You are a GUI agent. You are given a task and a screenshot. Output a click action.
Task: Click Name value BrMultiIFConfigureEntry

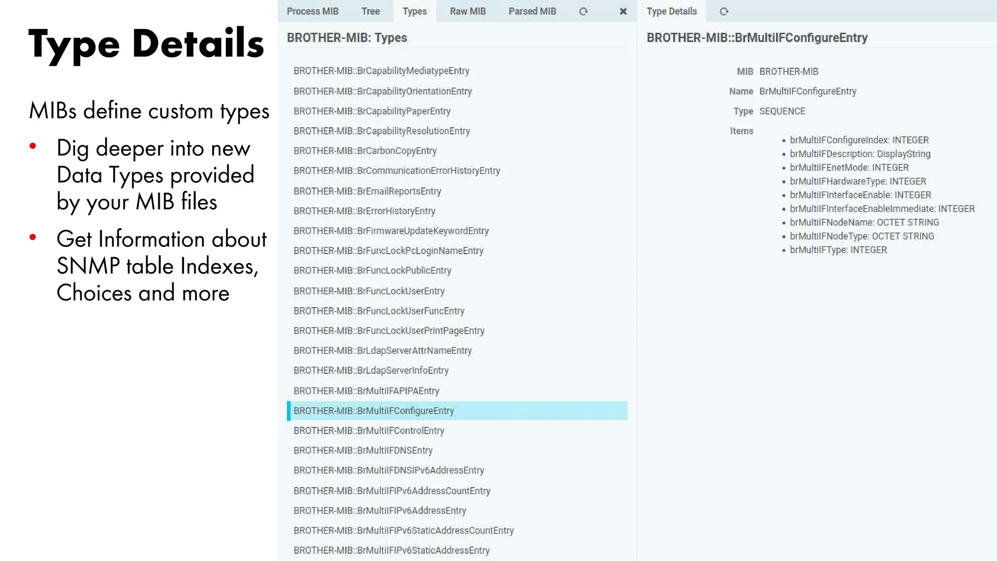808,91
